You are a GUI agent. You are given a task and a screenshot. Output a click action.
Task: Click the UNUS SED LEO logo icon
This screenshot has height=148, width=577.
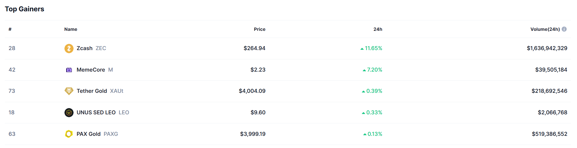point(69,113)
